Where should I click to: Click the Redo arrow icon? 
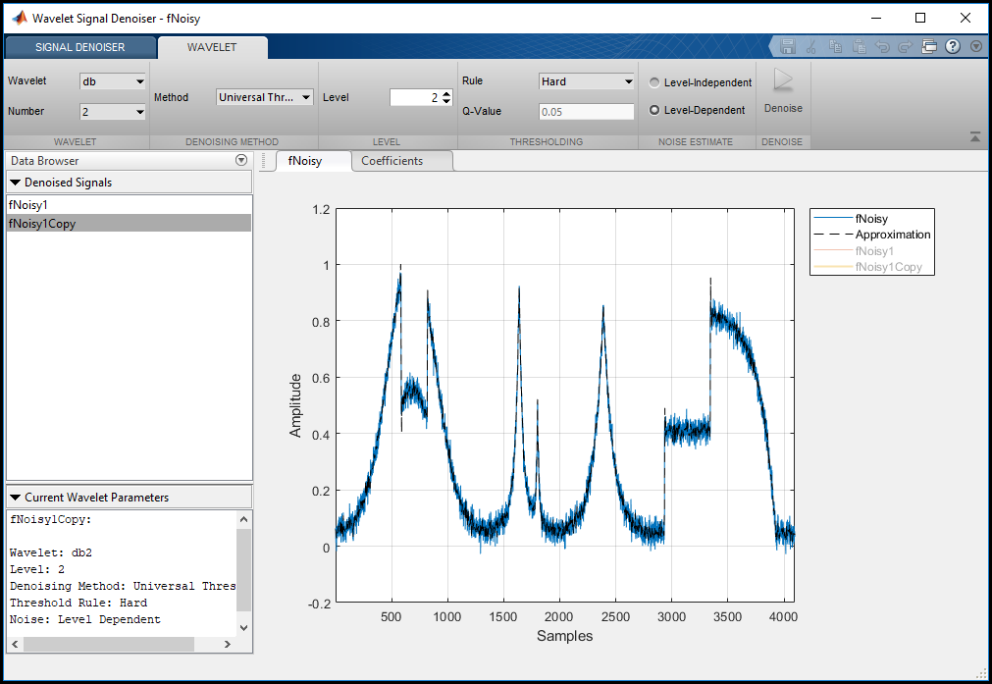click(x=905, y=46)
